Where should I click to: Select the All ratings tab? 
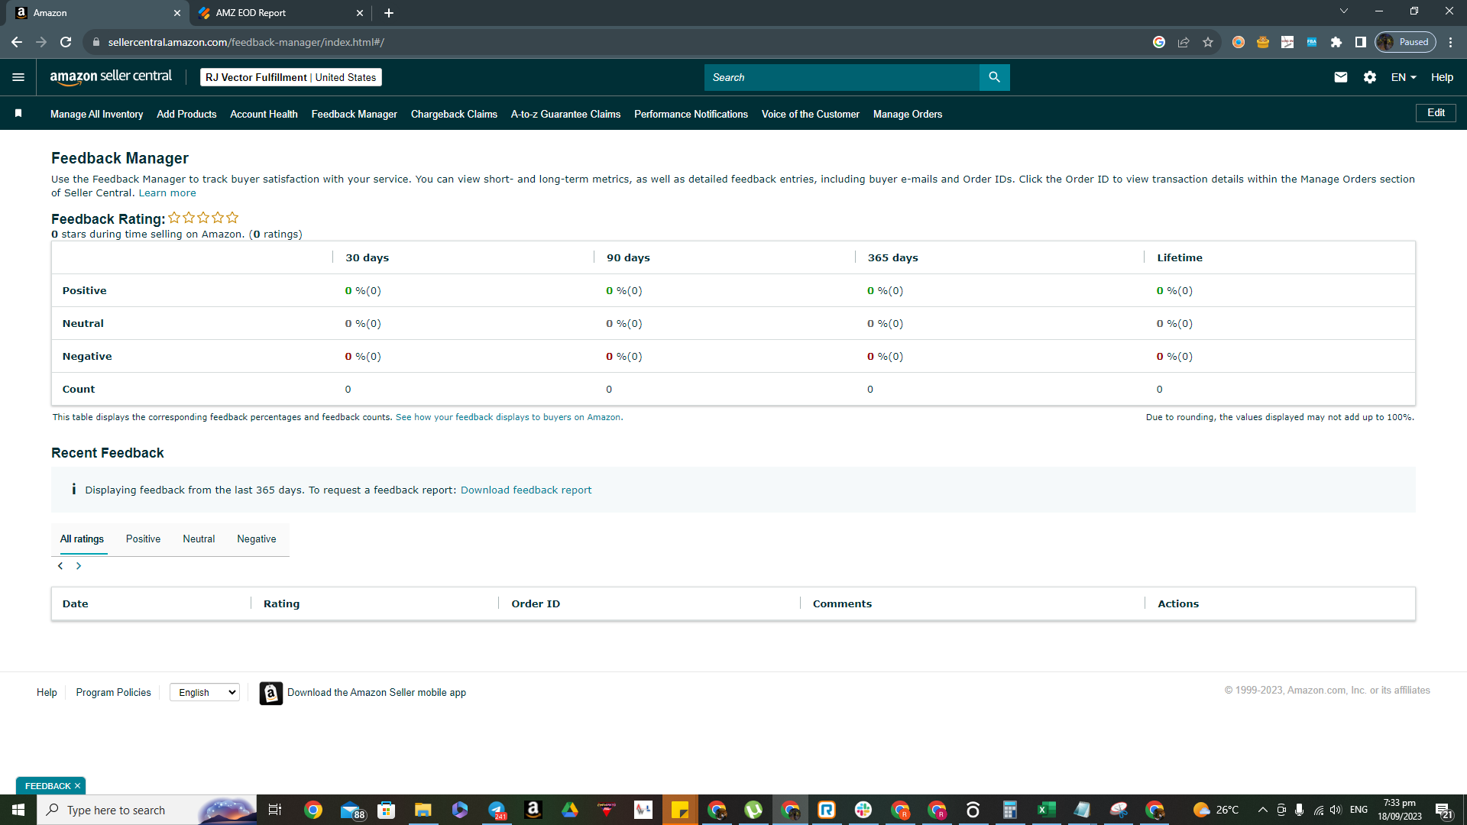pos(82,539)
